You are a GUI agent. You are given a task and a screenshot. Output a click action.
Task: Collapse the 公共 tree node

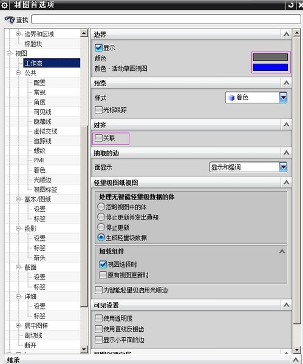pyautogui.click(x=18, y=73)
